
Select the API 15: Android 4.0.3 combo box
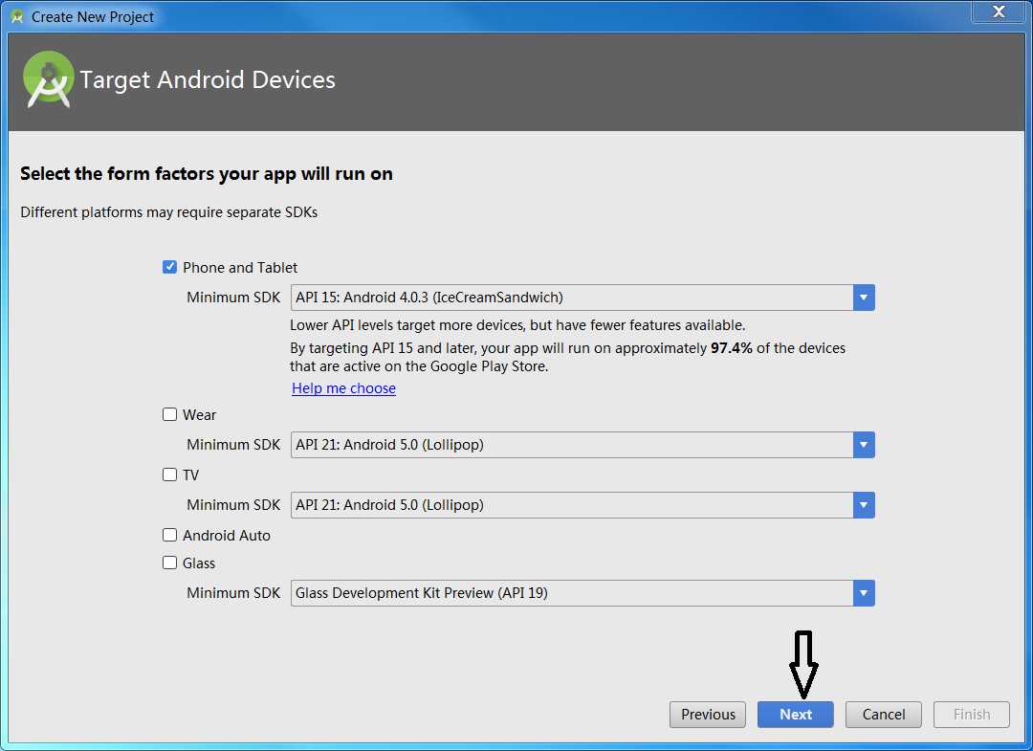(582, 298)
